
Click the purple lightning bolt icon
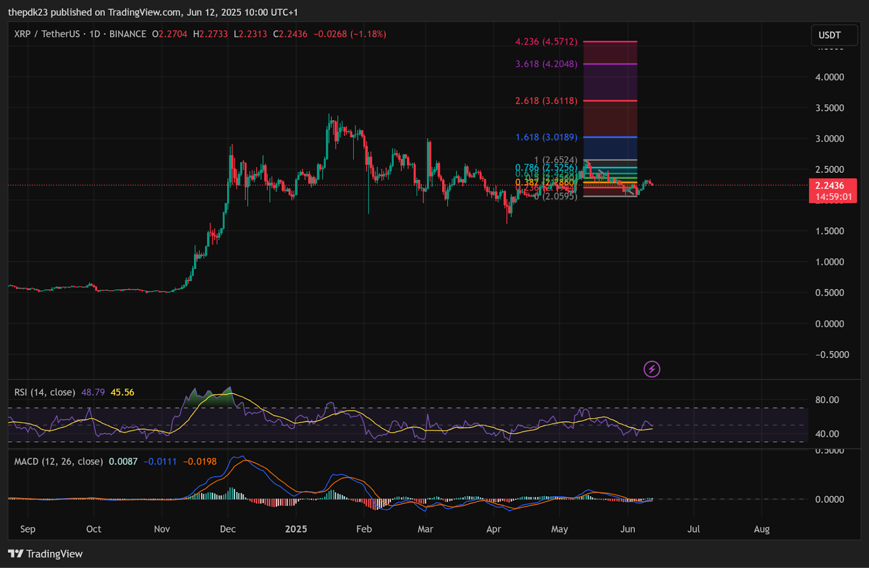tap(652, 370)
